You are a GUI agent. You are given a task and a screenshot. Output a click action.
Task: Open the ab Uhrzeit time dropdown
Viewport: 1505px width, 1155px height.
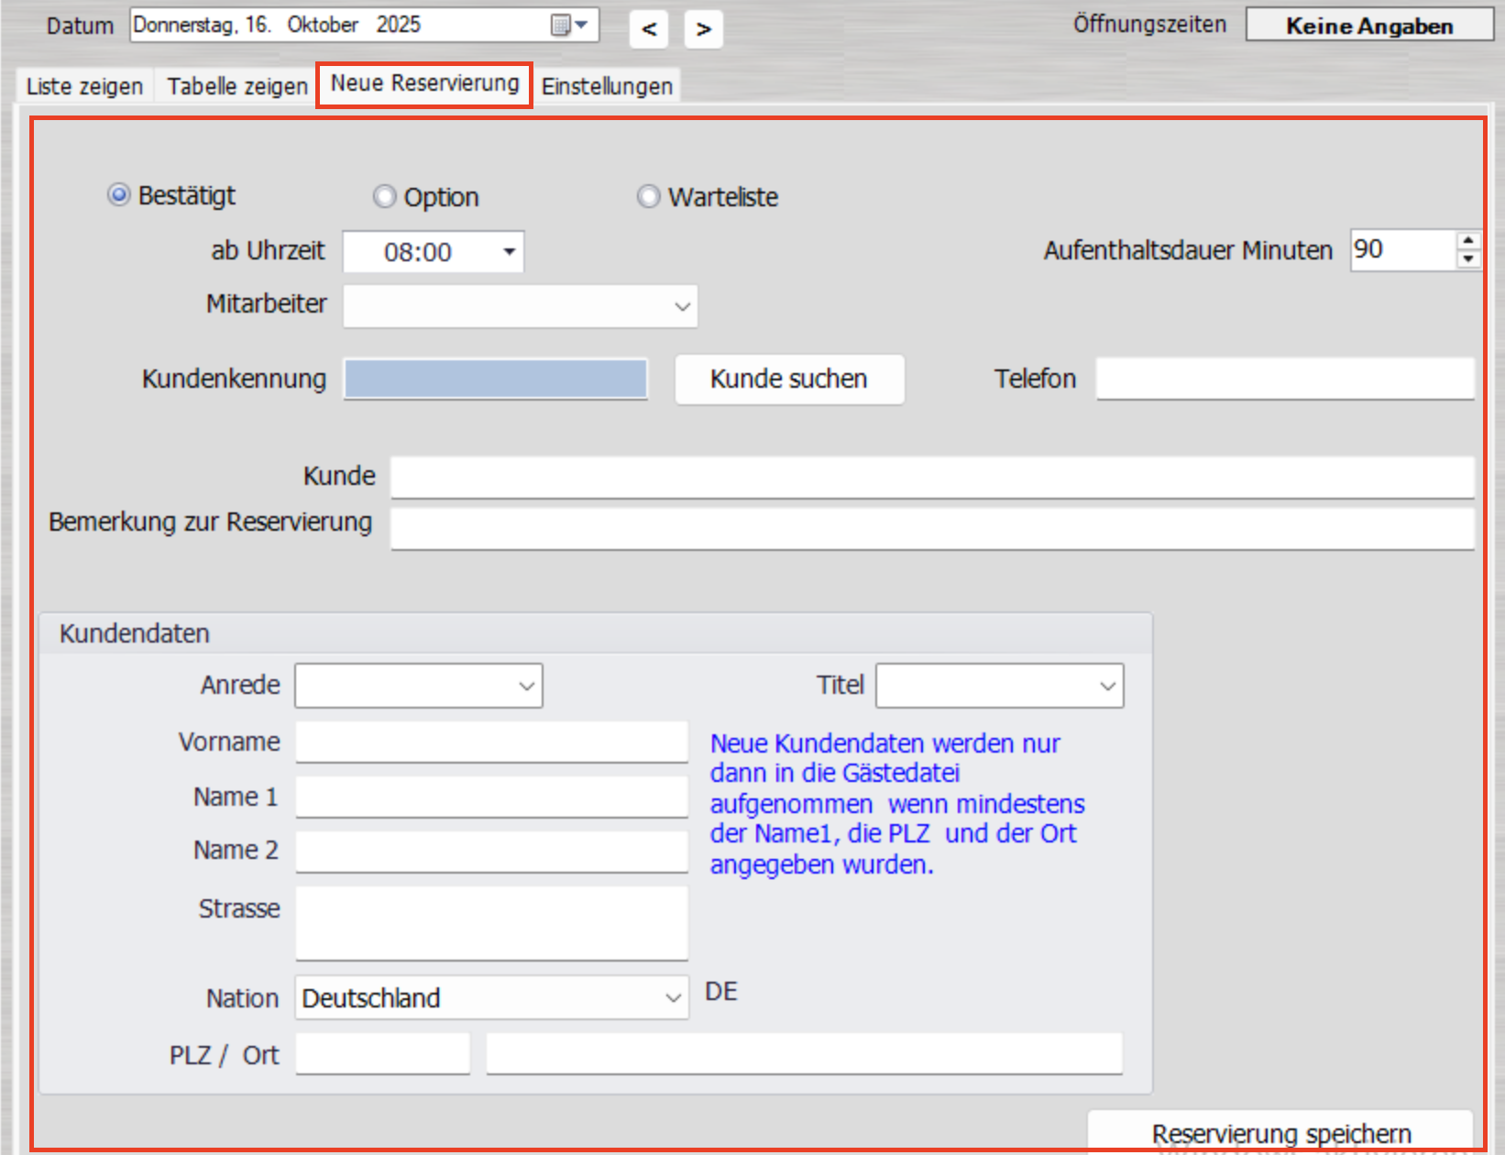[x=509, y=252]
